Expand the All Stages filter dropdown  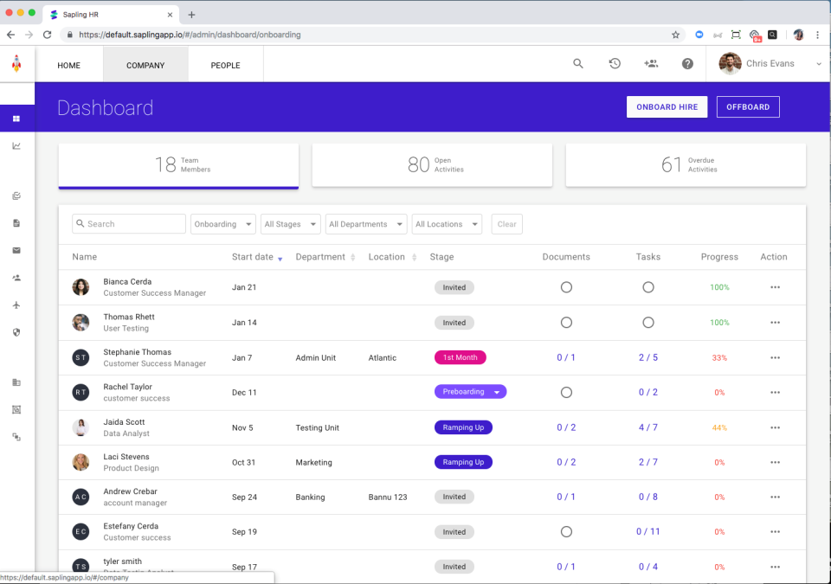(x=290, y=223)
